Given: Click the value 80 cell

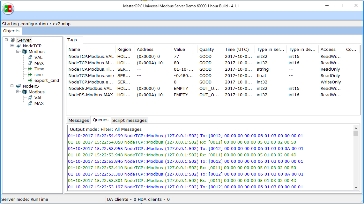Looking at the screenshot, I should (176, 63).
